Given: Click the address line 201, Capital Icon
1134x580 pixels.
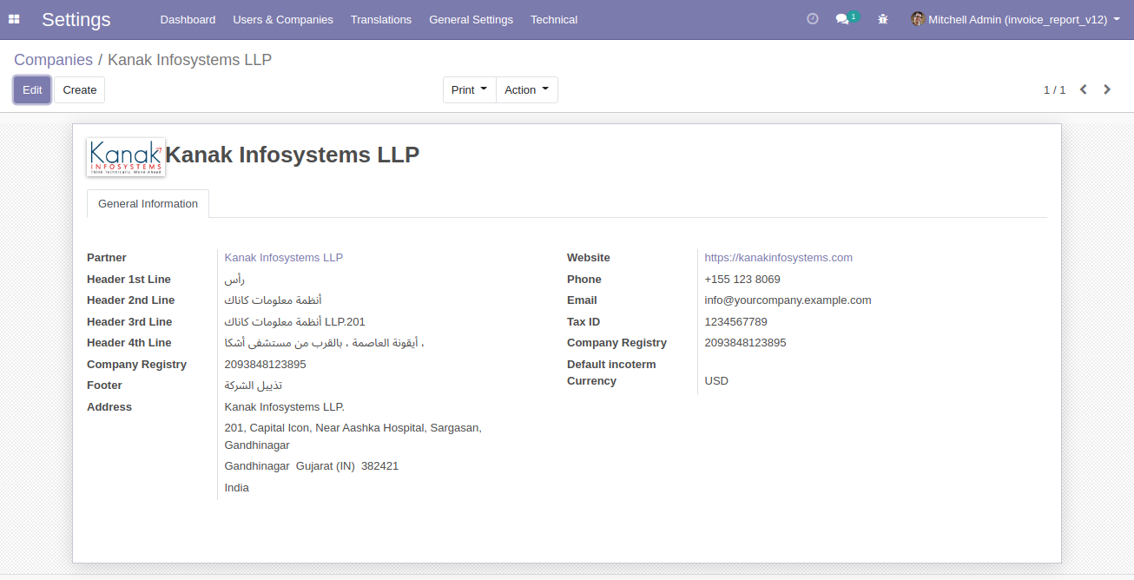Looking at the screenshot, I should (353, 437).
